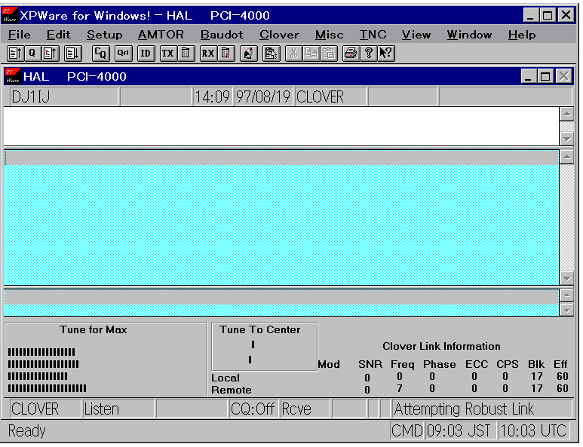583x447 pixels.
Task: Click the trash icon beside TX
Action: point(186,54)
